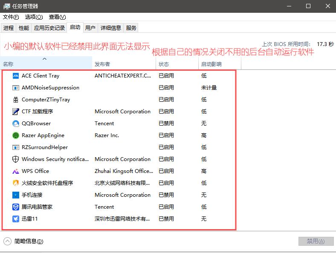Image resolution: width=336 pixels, height=253 pixels.
Task: Select the 腾讯电脑管家 name text
Action: [37, 207]
